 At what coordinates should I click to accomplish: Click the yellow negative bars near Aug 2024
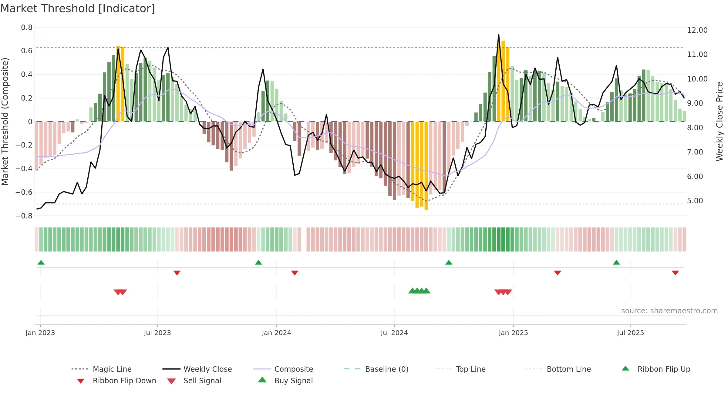coord(419,165)
